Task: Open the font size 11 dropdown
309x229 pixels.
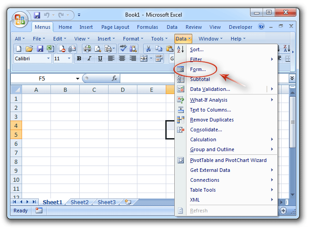Action: [x=69, y=58]
